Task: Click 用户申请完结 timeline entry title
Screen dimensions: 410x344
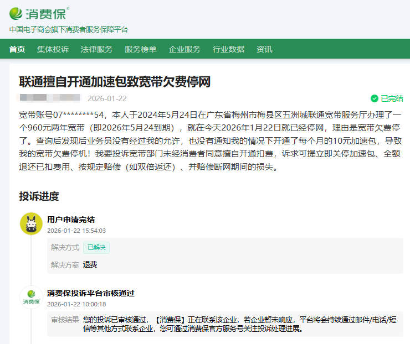Action: point(71,220)
